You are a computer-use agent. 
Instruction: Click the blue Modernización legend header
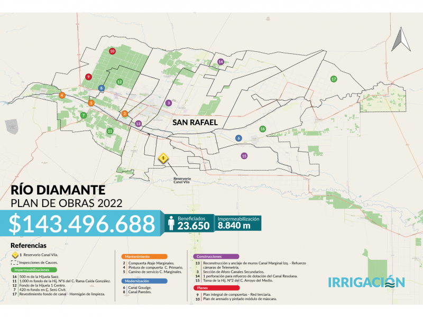[137, 281]
